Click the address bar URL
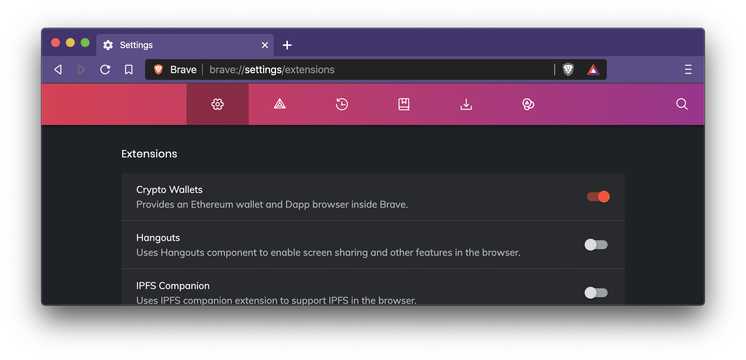The width and height of the screenshot is (746, 360). point(272,69)
